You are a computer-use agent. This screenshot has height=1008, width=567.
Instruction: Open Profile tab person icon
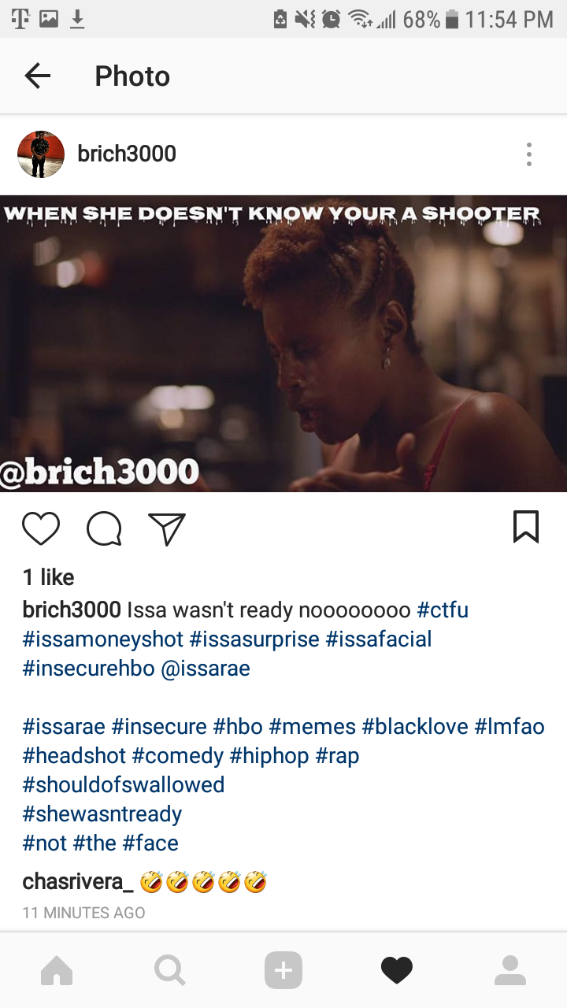510,971
